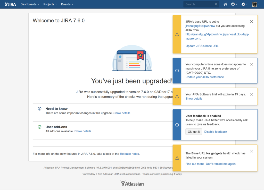Click the JIRA logo in header

click(10, 4)
